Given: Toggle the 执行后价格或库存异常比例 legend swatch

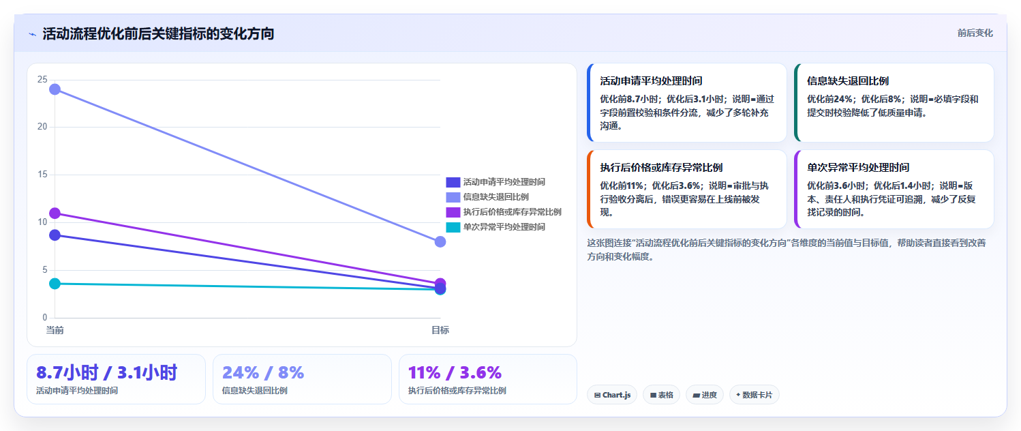Looking at the screenshot, I should pyautogui.click(x=453, y=212).
